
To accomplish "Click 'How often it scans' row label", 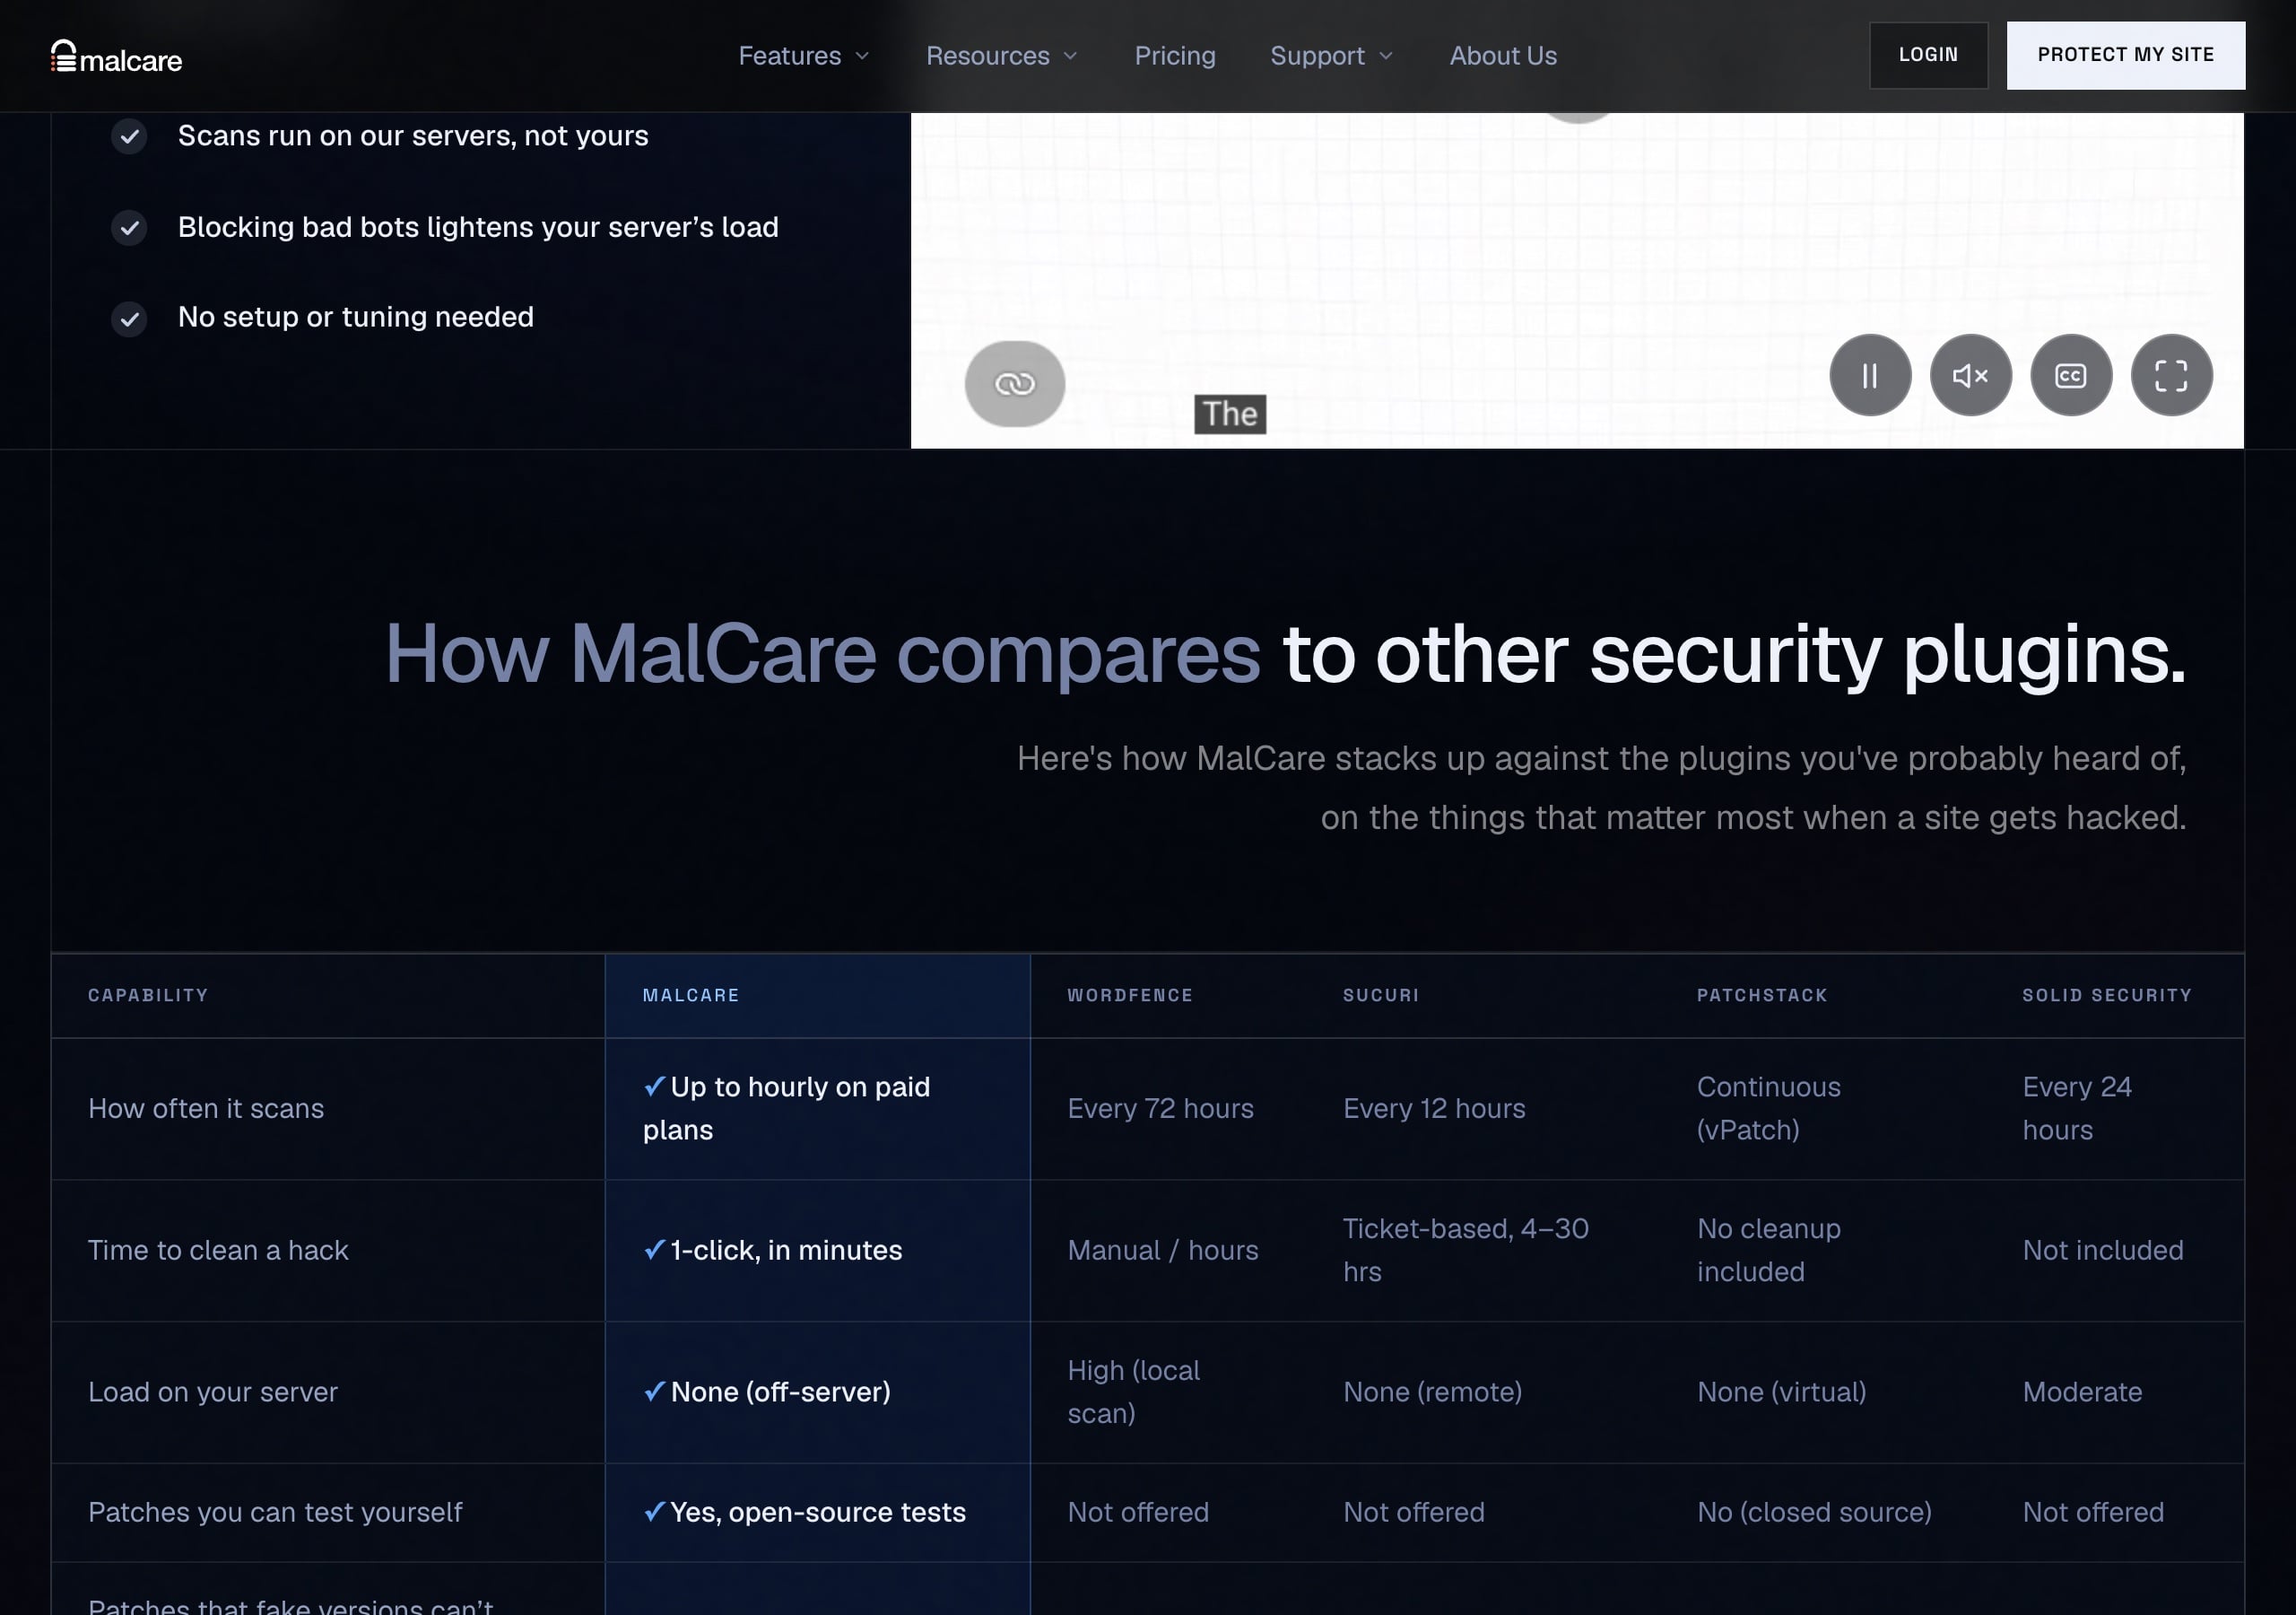I will point(206,1109).
